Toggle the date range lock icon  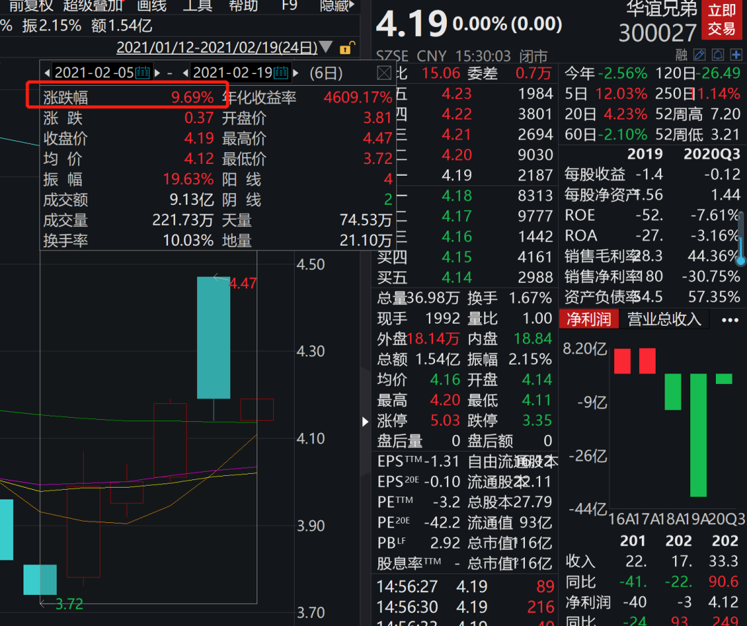tap(348, 47)
